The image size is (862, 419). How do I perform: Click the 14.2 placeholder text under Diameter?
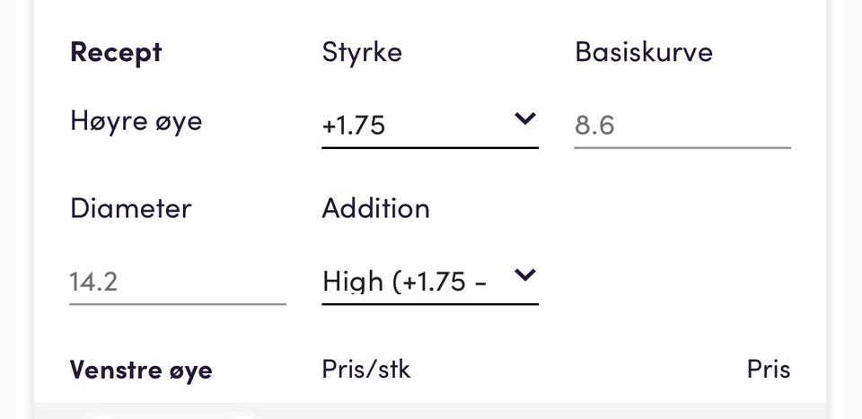coord(93,283)
